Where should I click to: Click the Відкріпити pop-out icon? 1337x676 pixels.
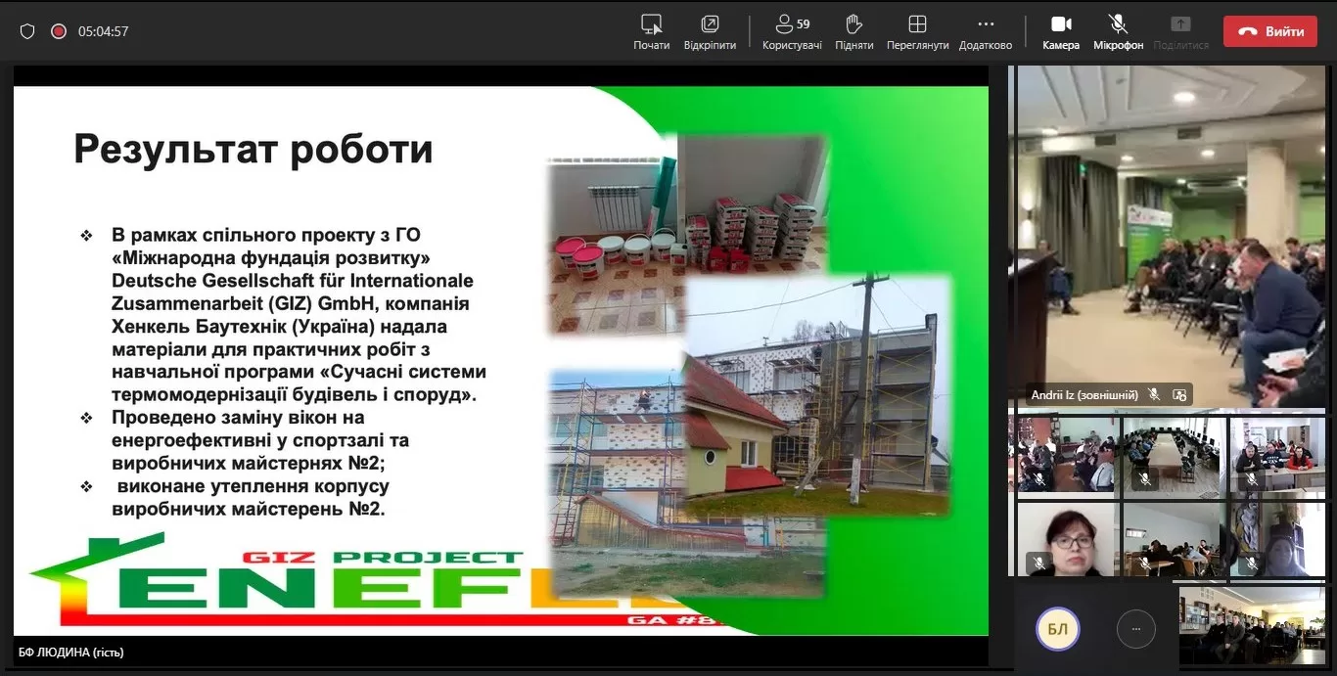(x=710, y=31)
